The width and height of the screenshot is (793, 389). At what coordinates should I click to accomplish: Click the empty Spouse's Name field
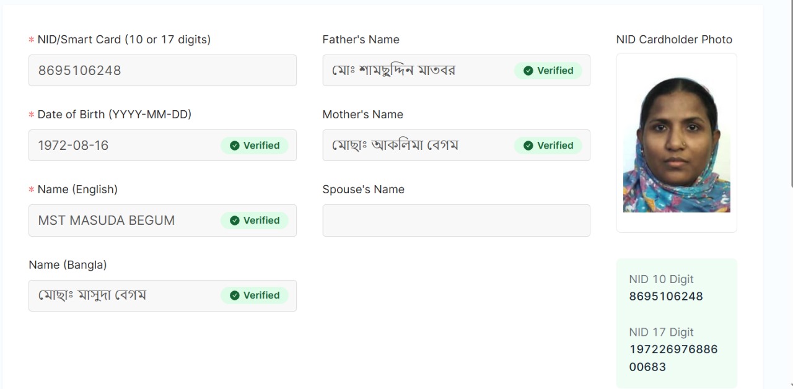pos(456,221)
